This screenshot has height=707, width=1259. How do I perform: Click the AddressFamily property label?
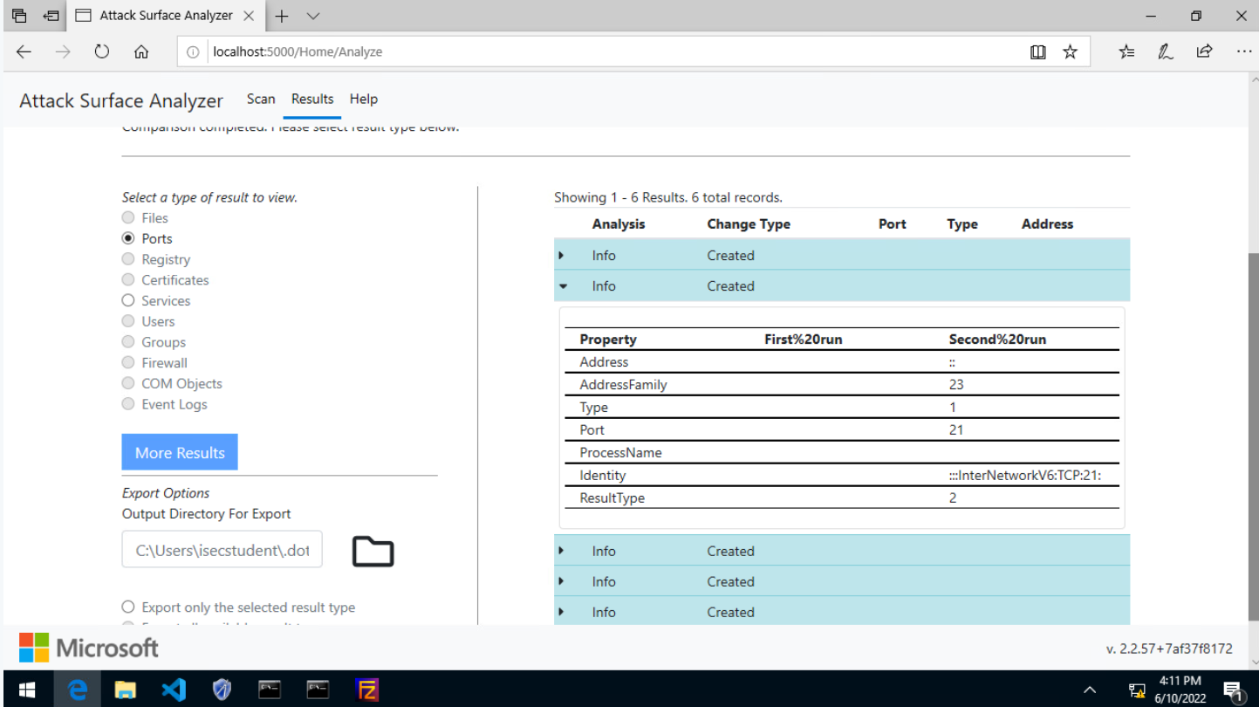[x=623, y=385]
